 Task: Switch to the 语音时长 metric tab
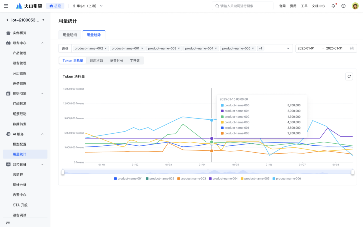pos(116,61)
